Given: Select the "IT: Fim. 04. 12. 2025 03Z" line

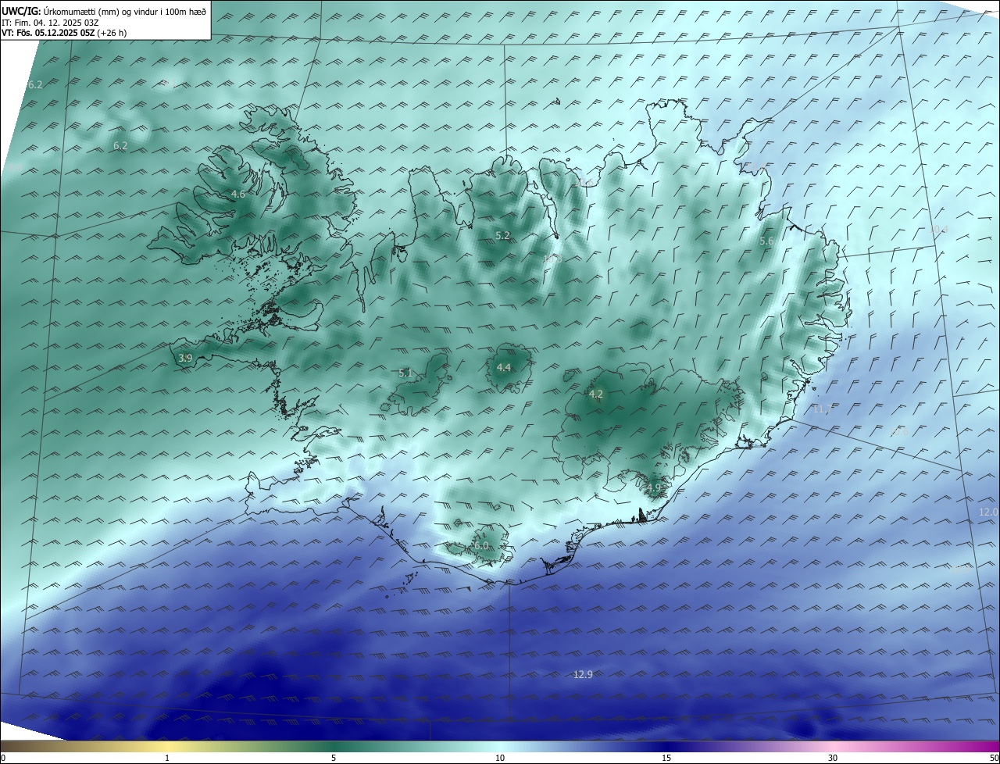Looking at the screenshot, I should (x=50, y=23).
